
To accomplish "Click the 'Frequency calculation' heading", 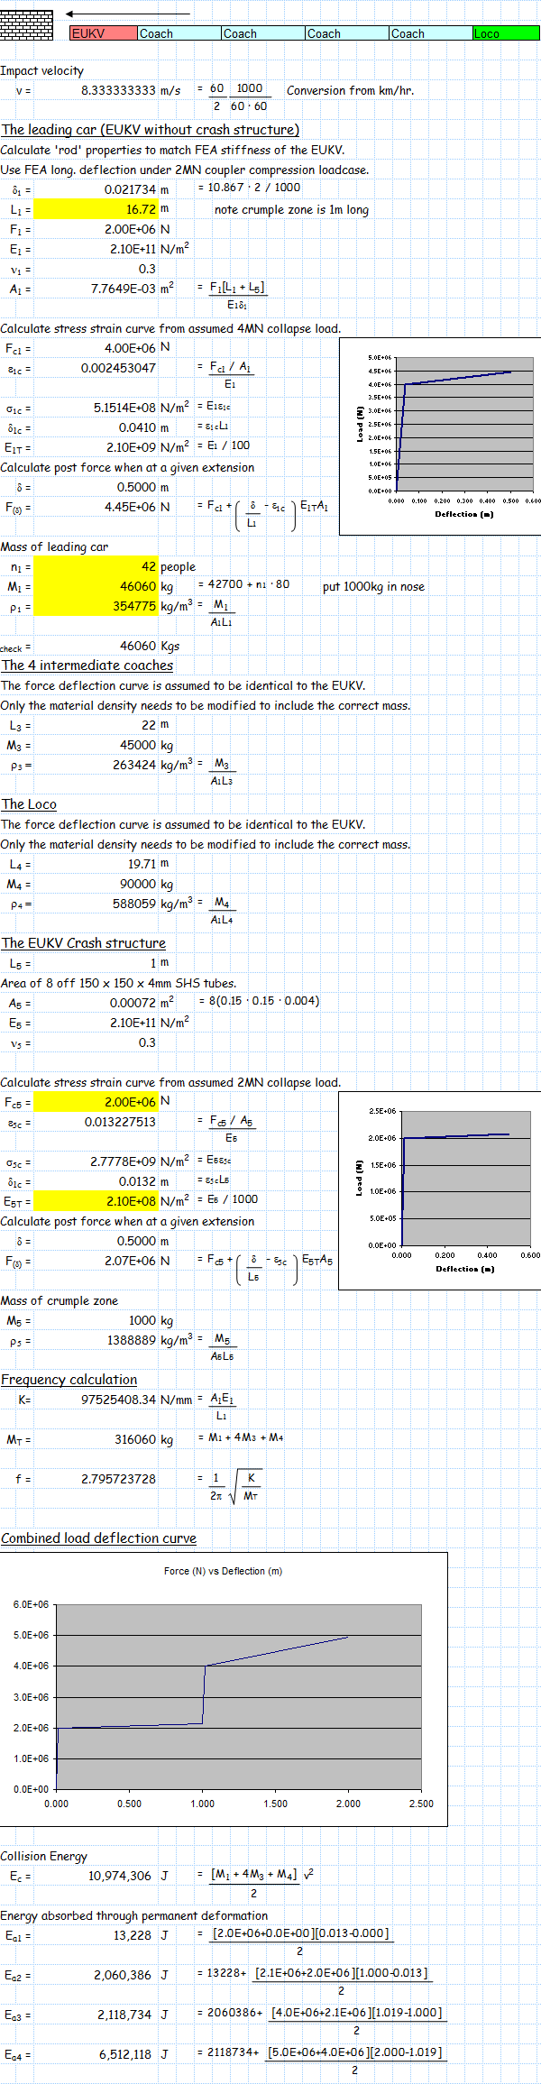I will [x=69, y=1380].
